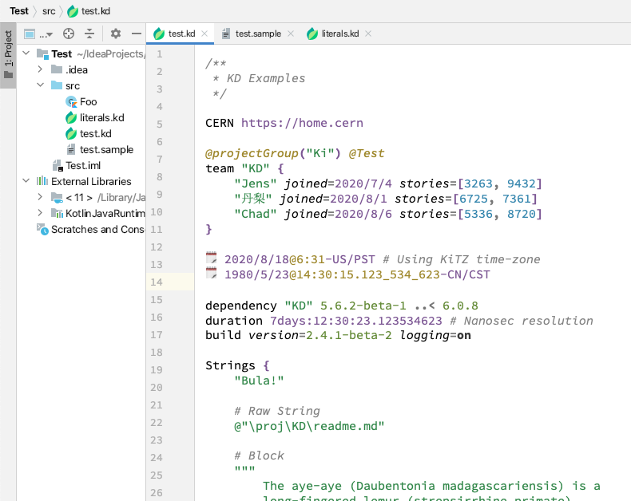Collapse External Libraries node
631x501 pixels.
(26, 181)
